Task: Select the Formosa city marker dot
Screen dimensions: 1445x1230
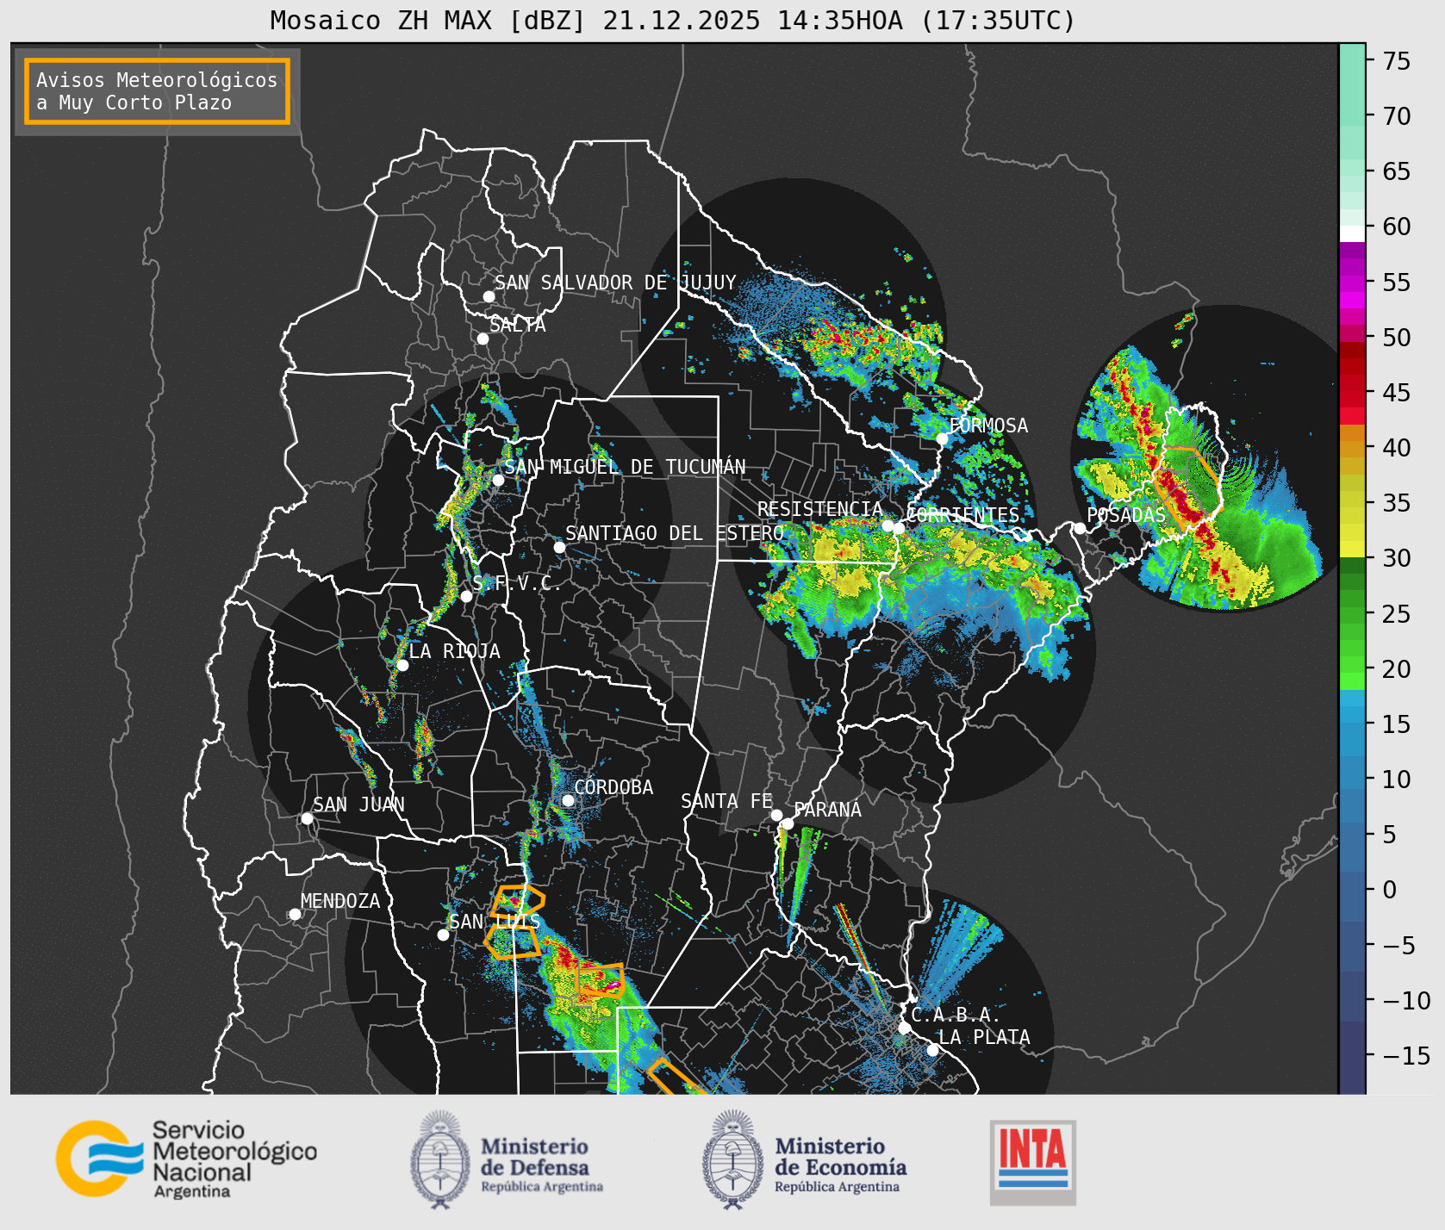Action: tap(943, 438)
